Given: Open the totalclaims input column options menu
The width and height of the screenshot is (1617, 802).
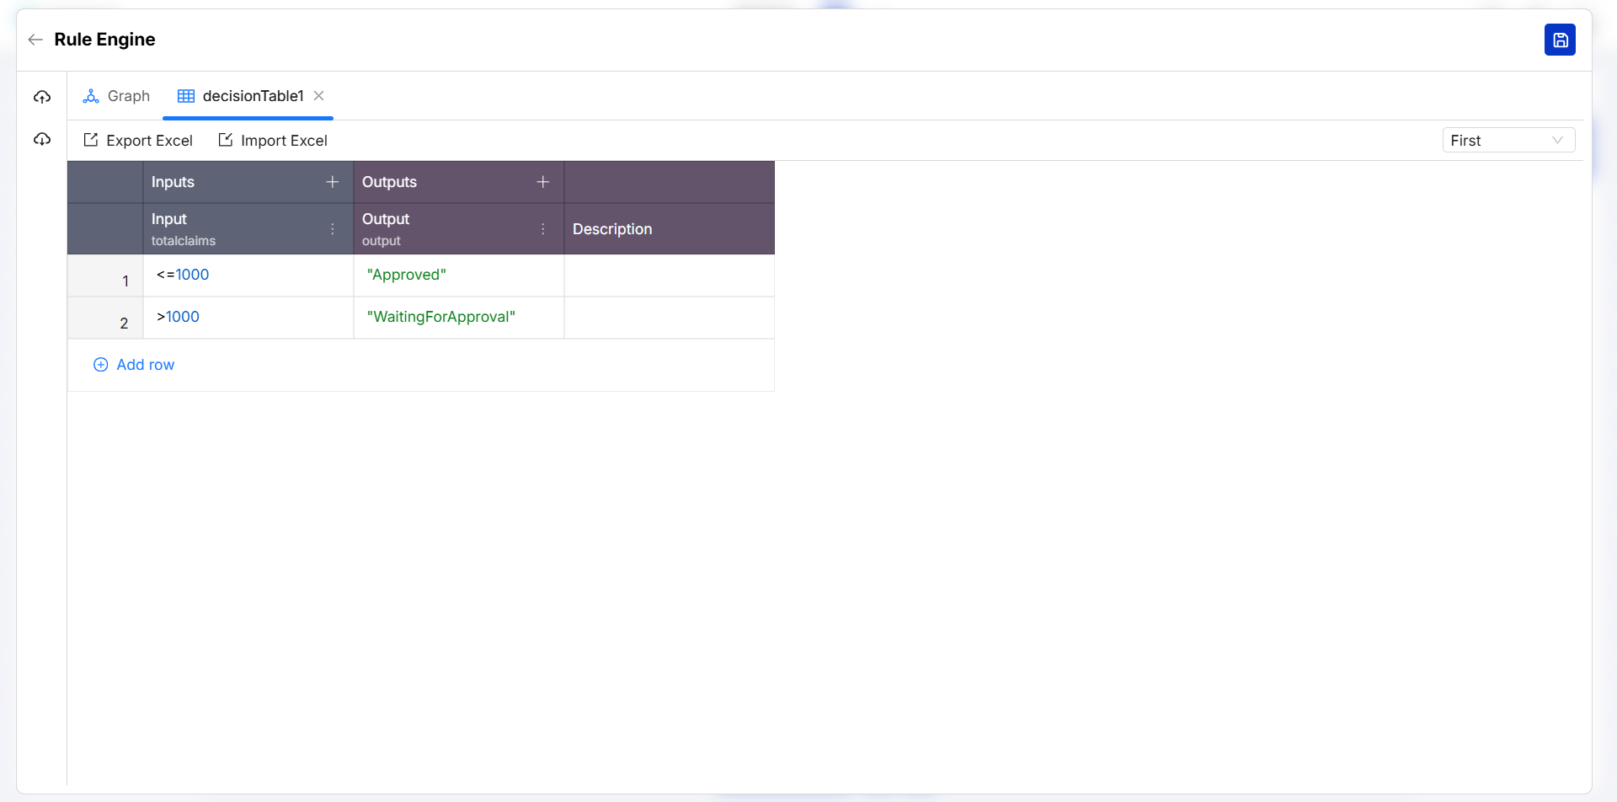Looking at the screenshot, I should (x=333, y=229).
